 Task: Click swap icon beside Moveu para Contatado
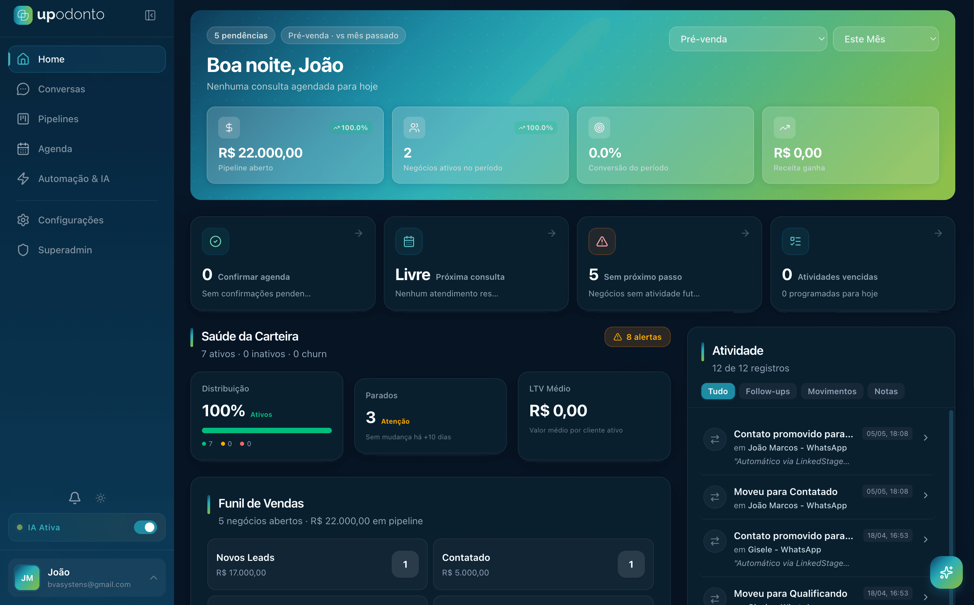[715, 497]
